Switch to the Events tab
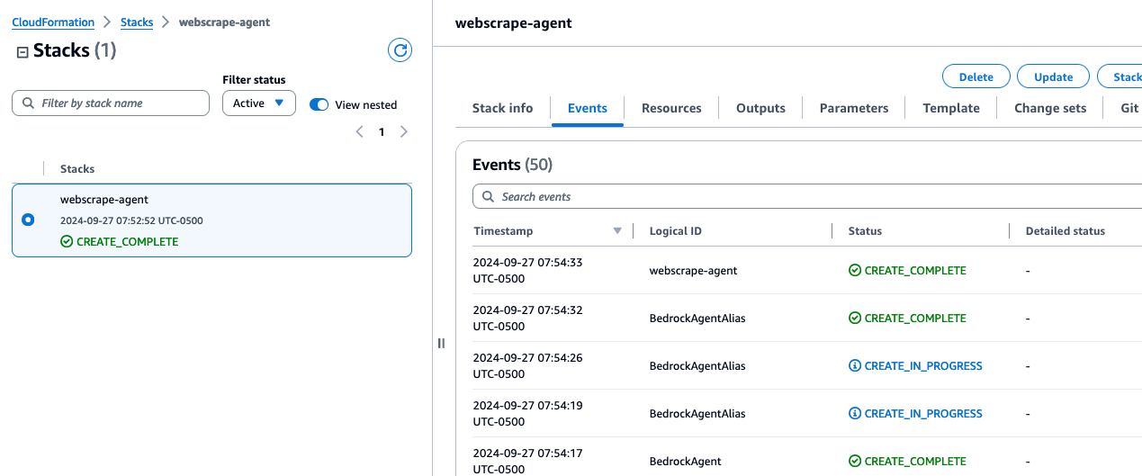Screen dimensions: 1142x476 point(588,108)
